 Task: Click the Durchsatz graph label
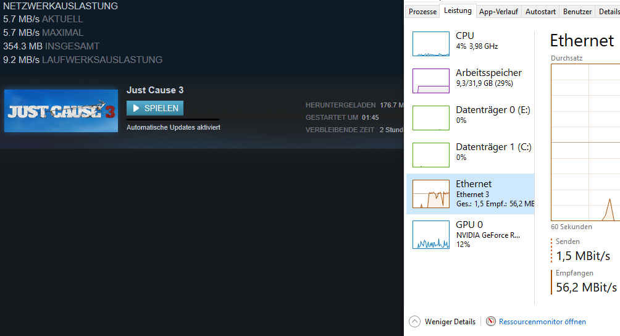tap(567, 58)
